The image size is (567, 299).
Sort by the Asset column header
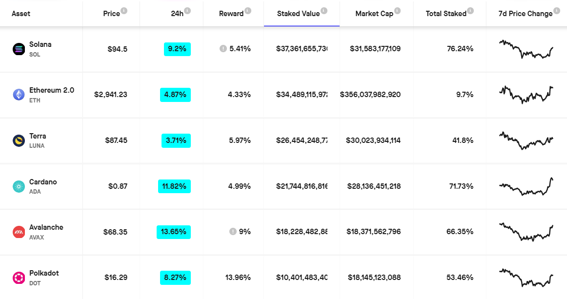coord(21,14)
